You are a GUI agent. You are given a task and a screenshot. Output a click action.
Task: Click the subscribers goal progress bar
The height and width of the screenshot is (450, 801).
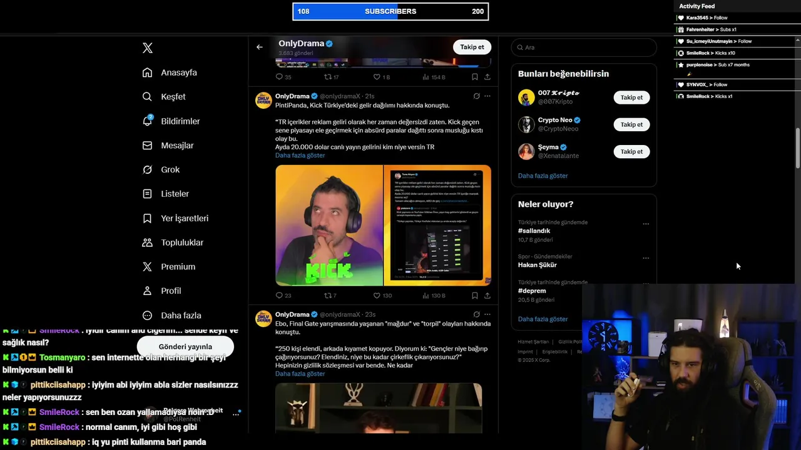tap(390, 11)
